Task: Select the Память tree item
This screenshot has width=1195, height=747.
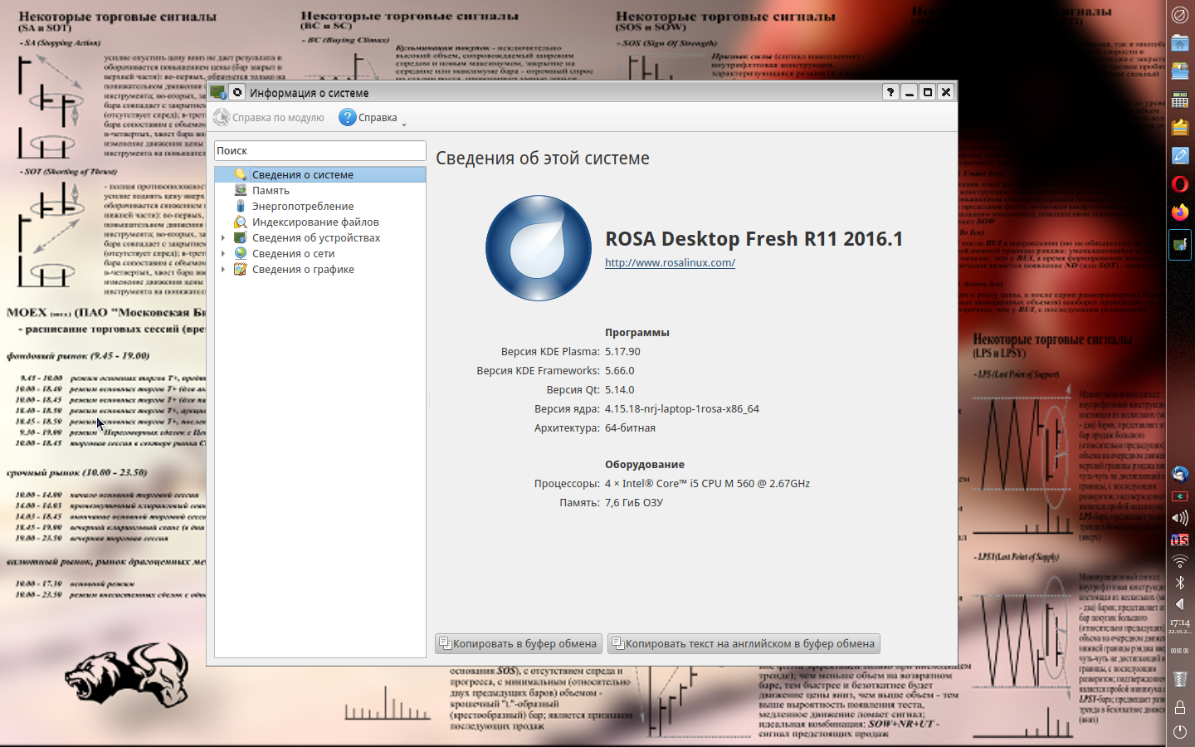Action: click(x=320, y=190)
